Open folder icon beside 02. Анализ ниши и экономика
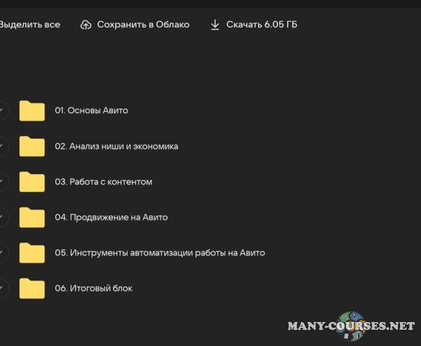421x346 pixels. coord(32,146)
